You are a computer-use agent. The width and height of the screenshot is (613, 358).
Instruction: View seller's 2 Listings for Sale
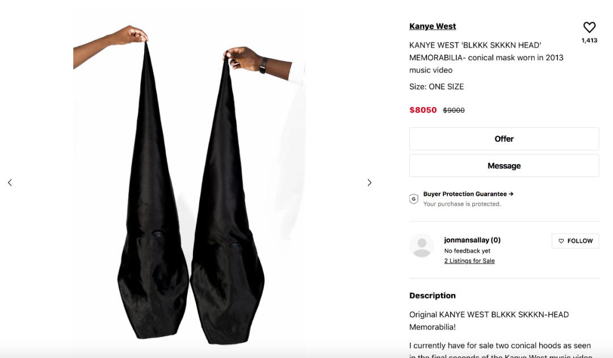click(469, 260)
